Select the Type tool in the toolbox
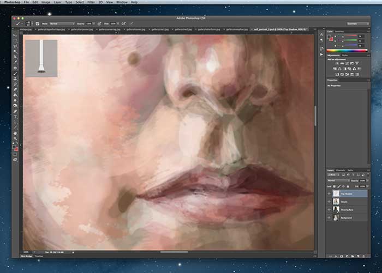382x273 pixels. coord(15,117)
